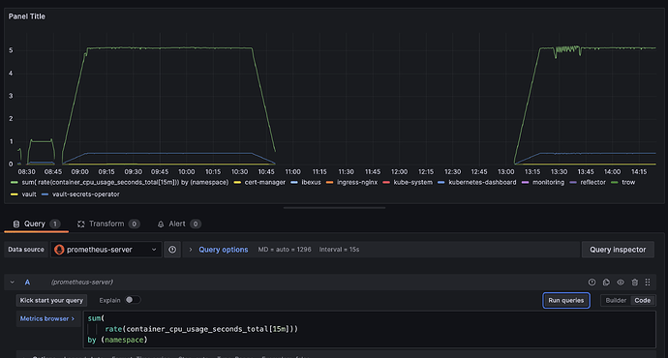
Task: Click inside the PromQL query code editor
Action: pos(369,330)
